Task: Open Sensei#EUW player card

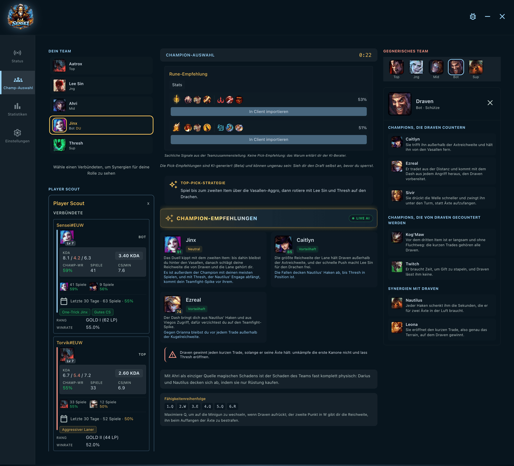Action: coord(101,276)
